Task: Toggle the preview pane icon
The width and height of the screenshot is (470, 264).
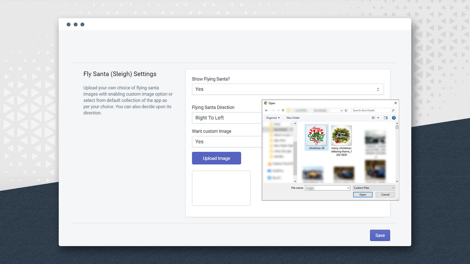Action: tap(386, 118)
